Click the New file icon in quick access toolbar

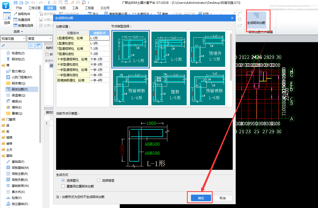pyautogui.click(x=21, y=3)
